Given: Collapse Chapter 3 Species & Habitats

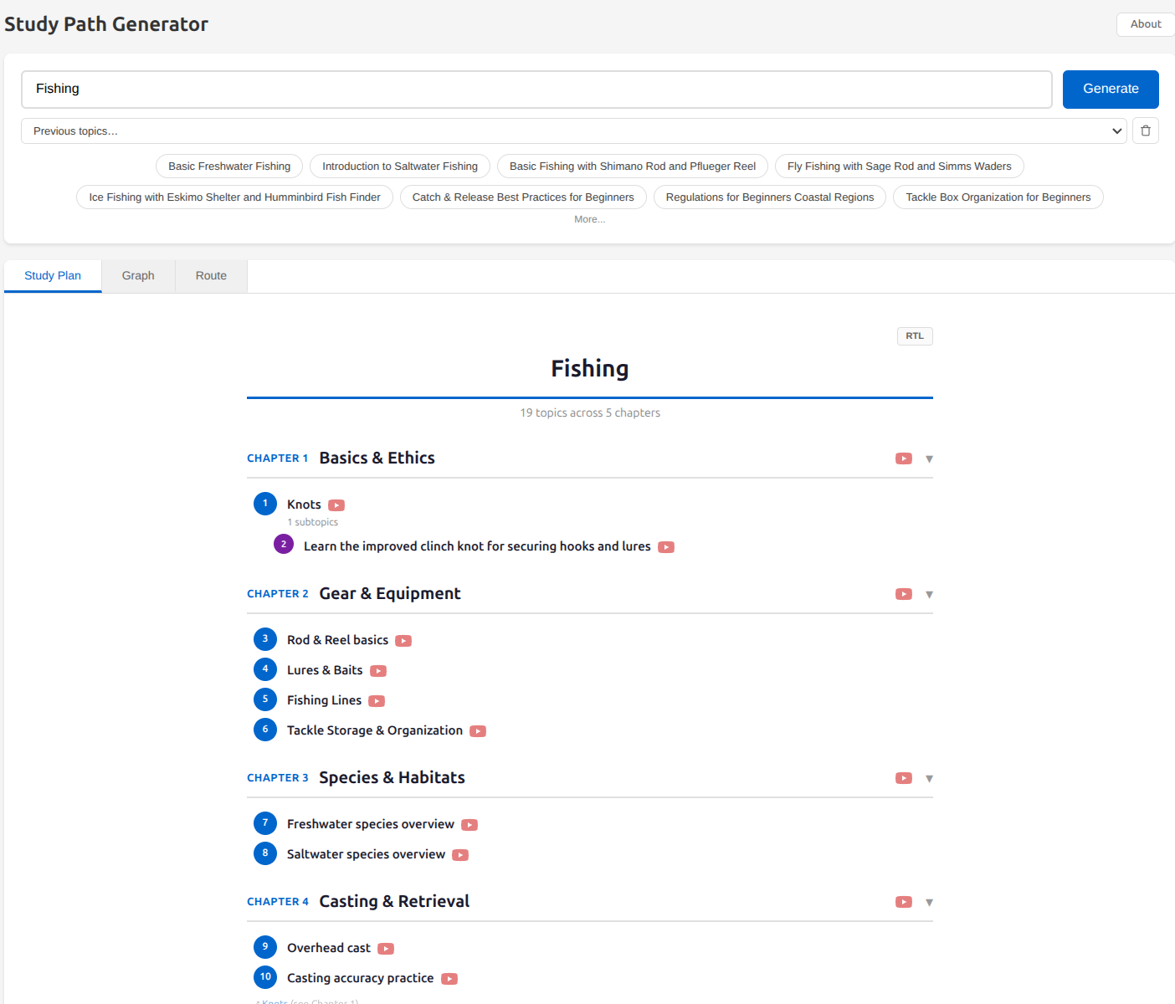Looking at the screenshot, I should (929, 778).
